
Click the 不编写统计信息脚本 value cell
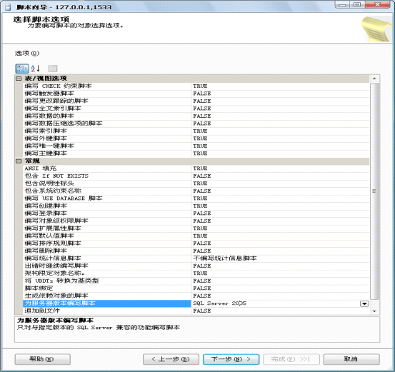click(280, 258)
